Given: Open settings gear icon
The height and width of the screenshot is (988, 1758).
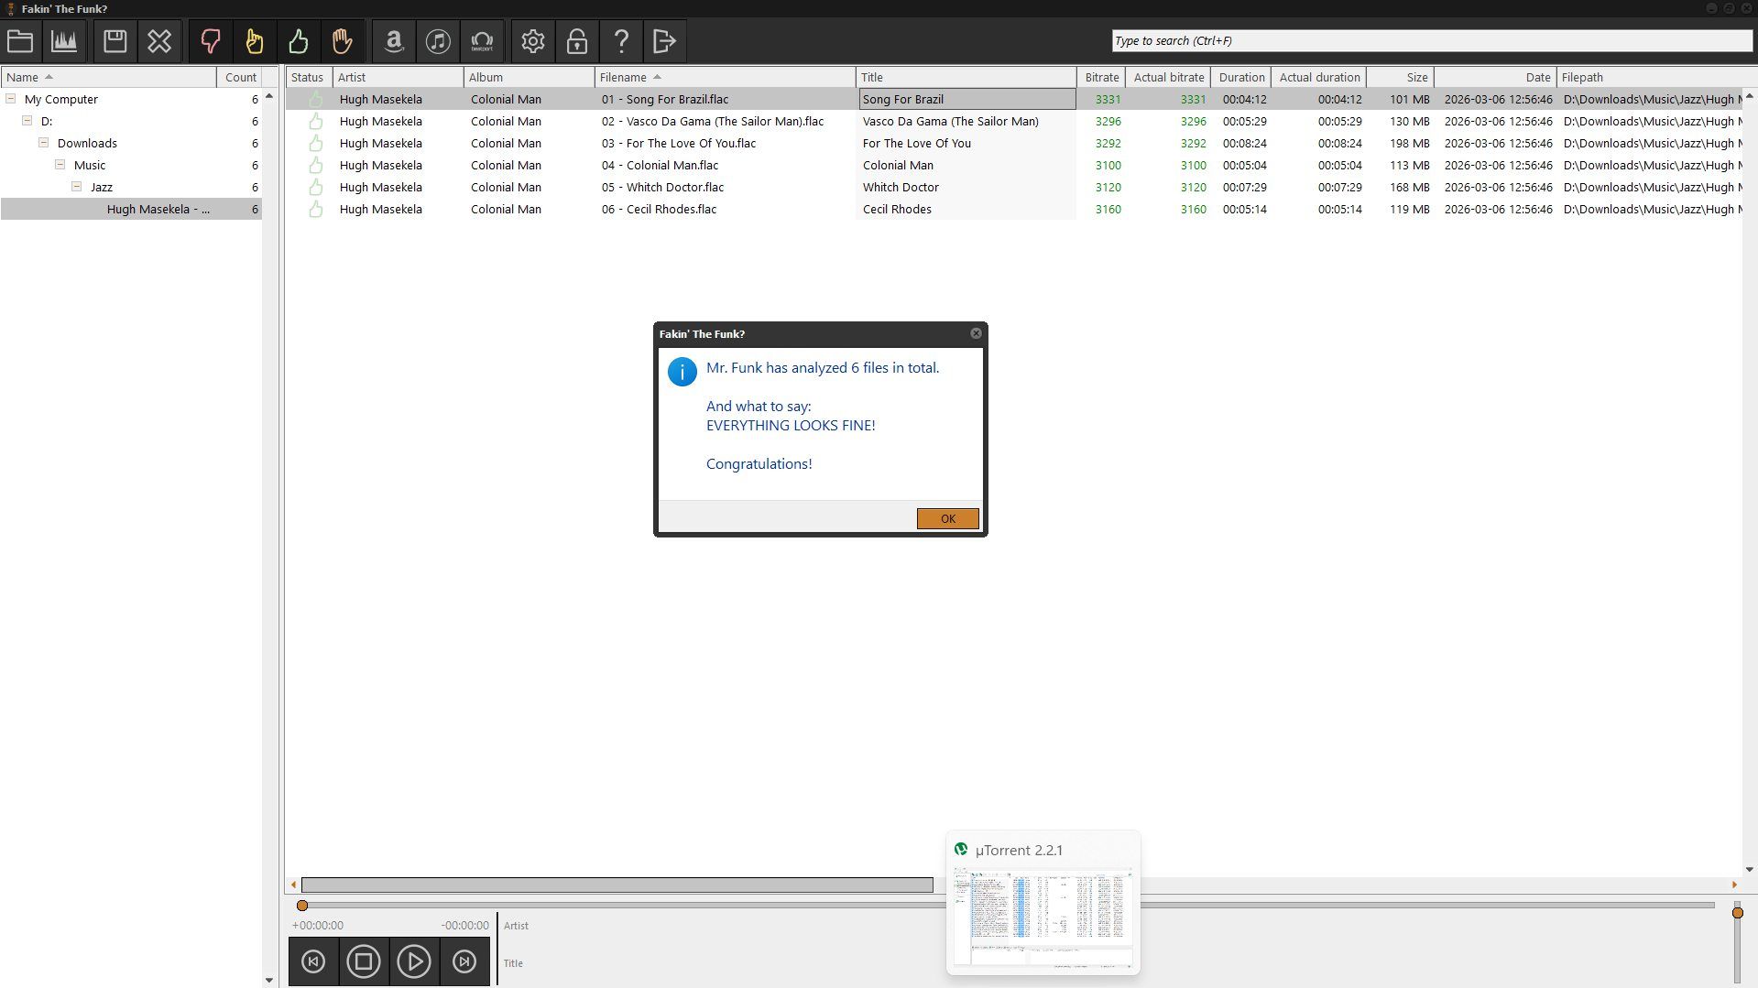Looking at the screenshot, I should click(x=532, y=41).
